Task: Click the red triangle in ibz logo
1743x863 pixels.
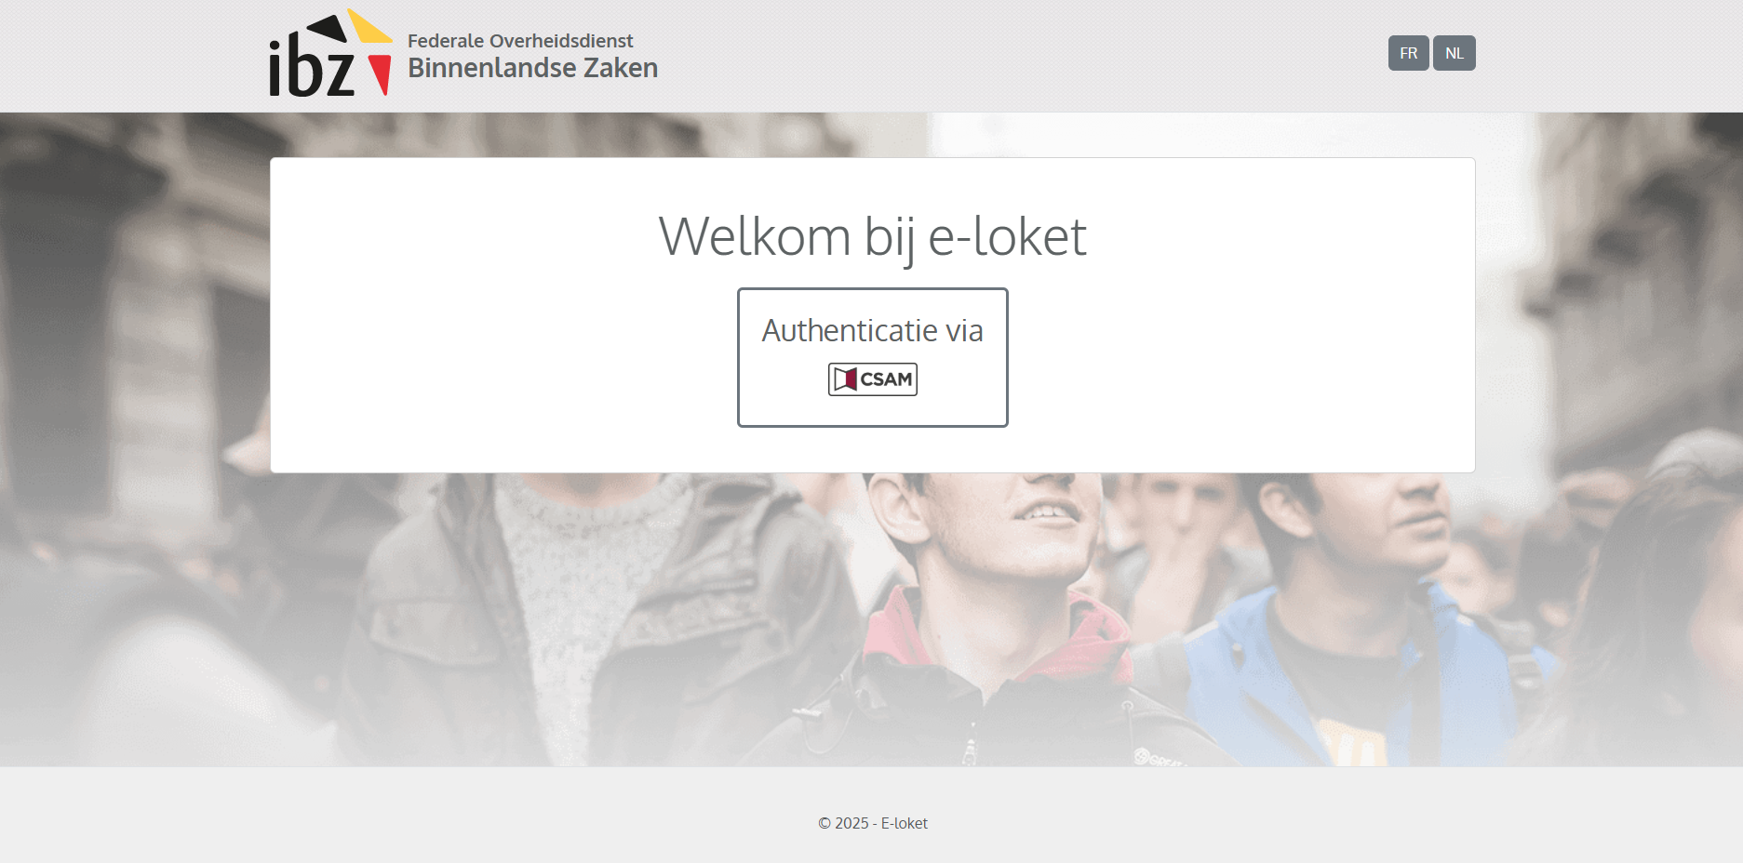Action: [380, 75]
